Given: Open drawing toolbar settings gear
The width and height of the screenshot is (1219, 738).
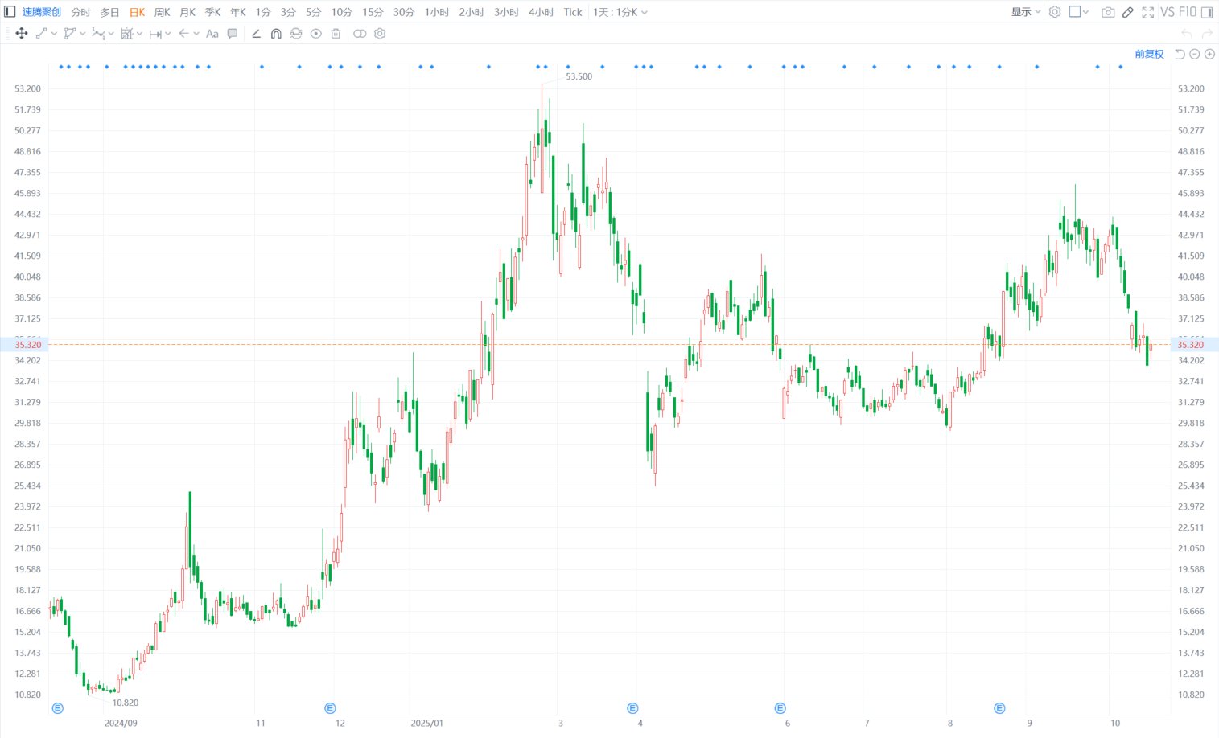Looking at the screenshot, I should (x=380, y=34).
